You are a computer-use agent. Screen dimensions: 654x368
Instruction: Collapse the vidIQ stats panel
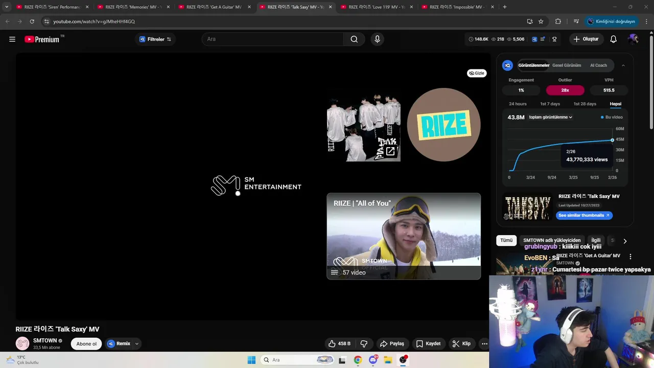623,65
